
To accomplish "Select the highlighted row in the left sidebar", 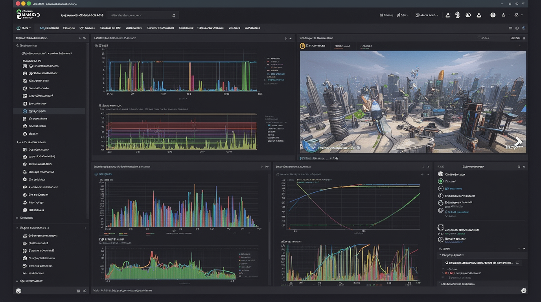I will coord(49,111).
